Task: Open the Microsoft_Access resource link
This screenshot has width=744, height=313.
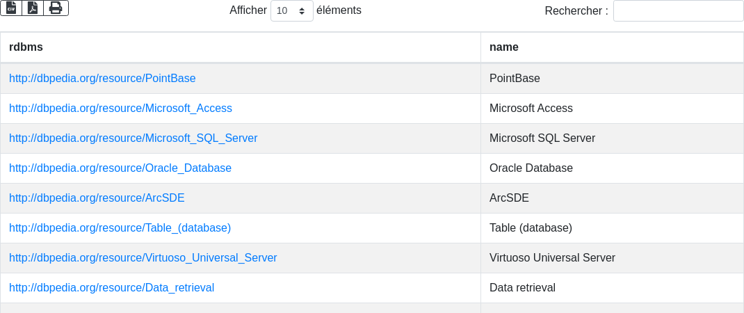Action: (x=120, y=109)
